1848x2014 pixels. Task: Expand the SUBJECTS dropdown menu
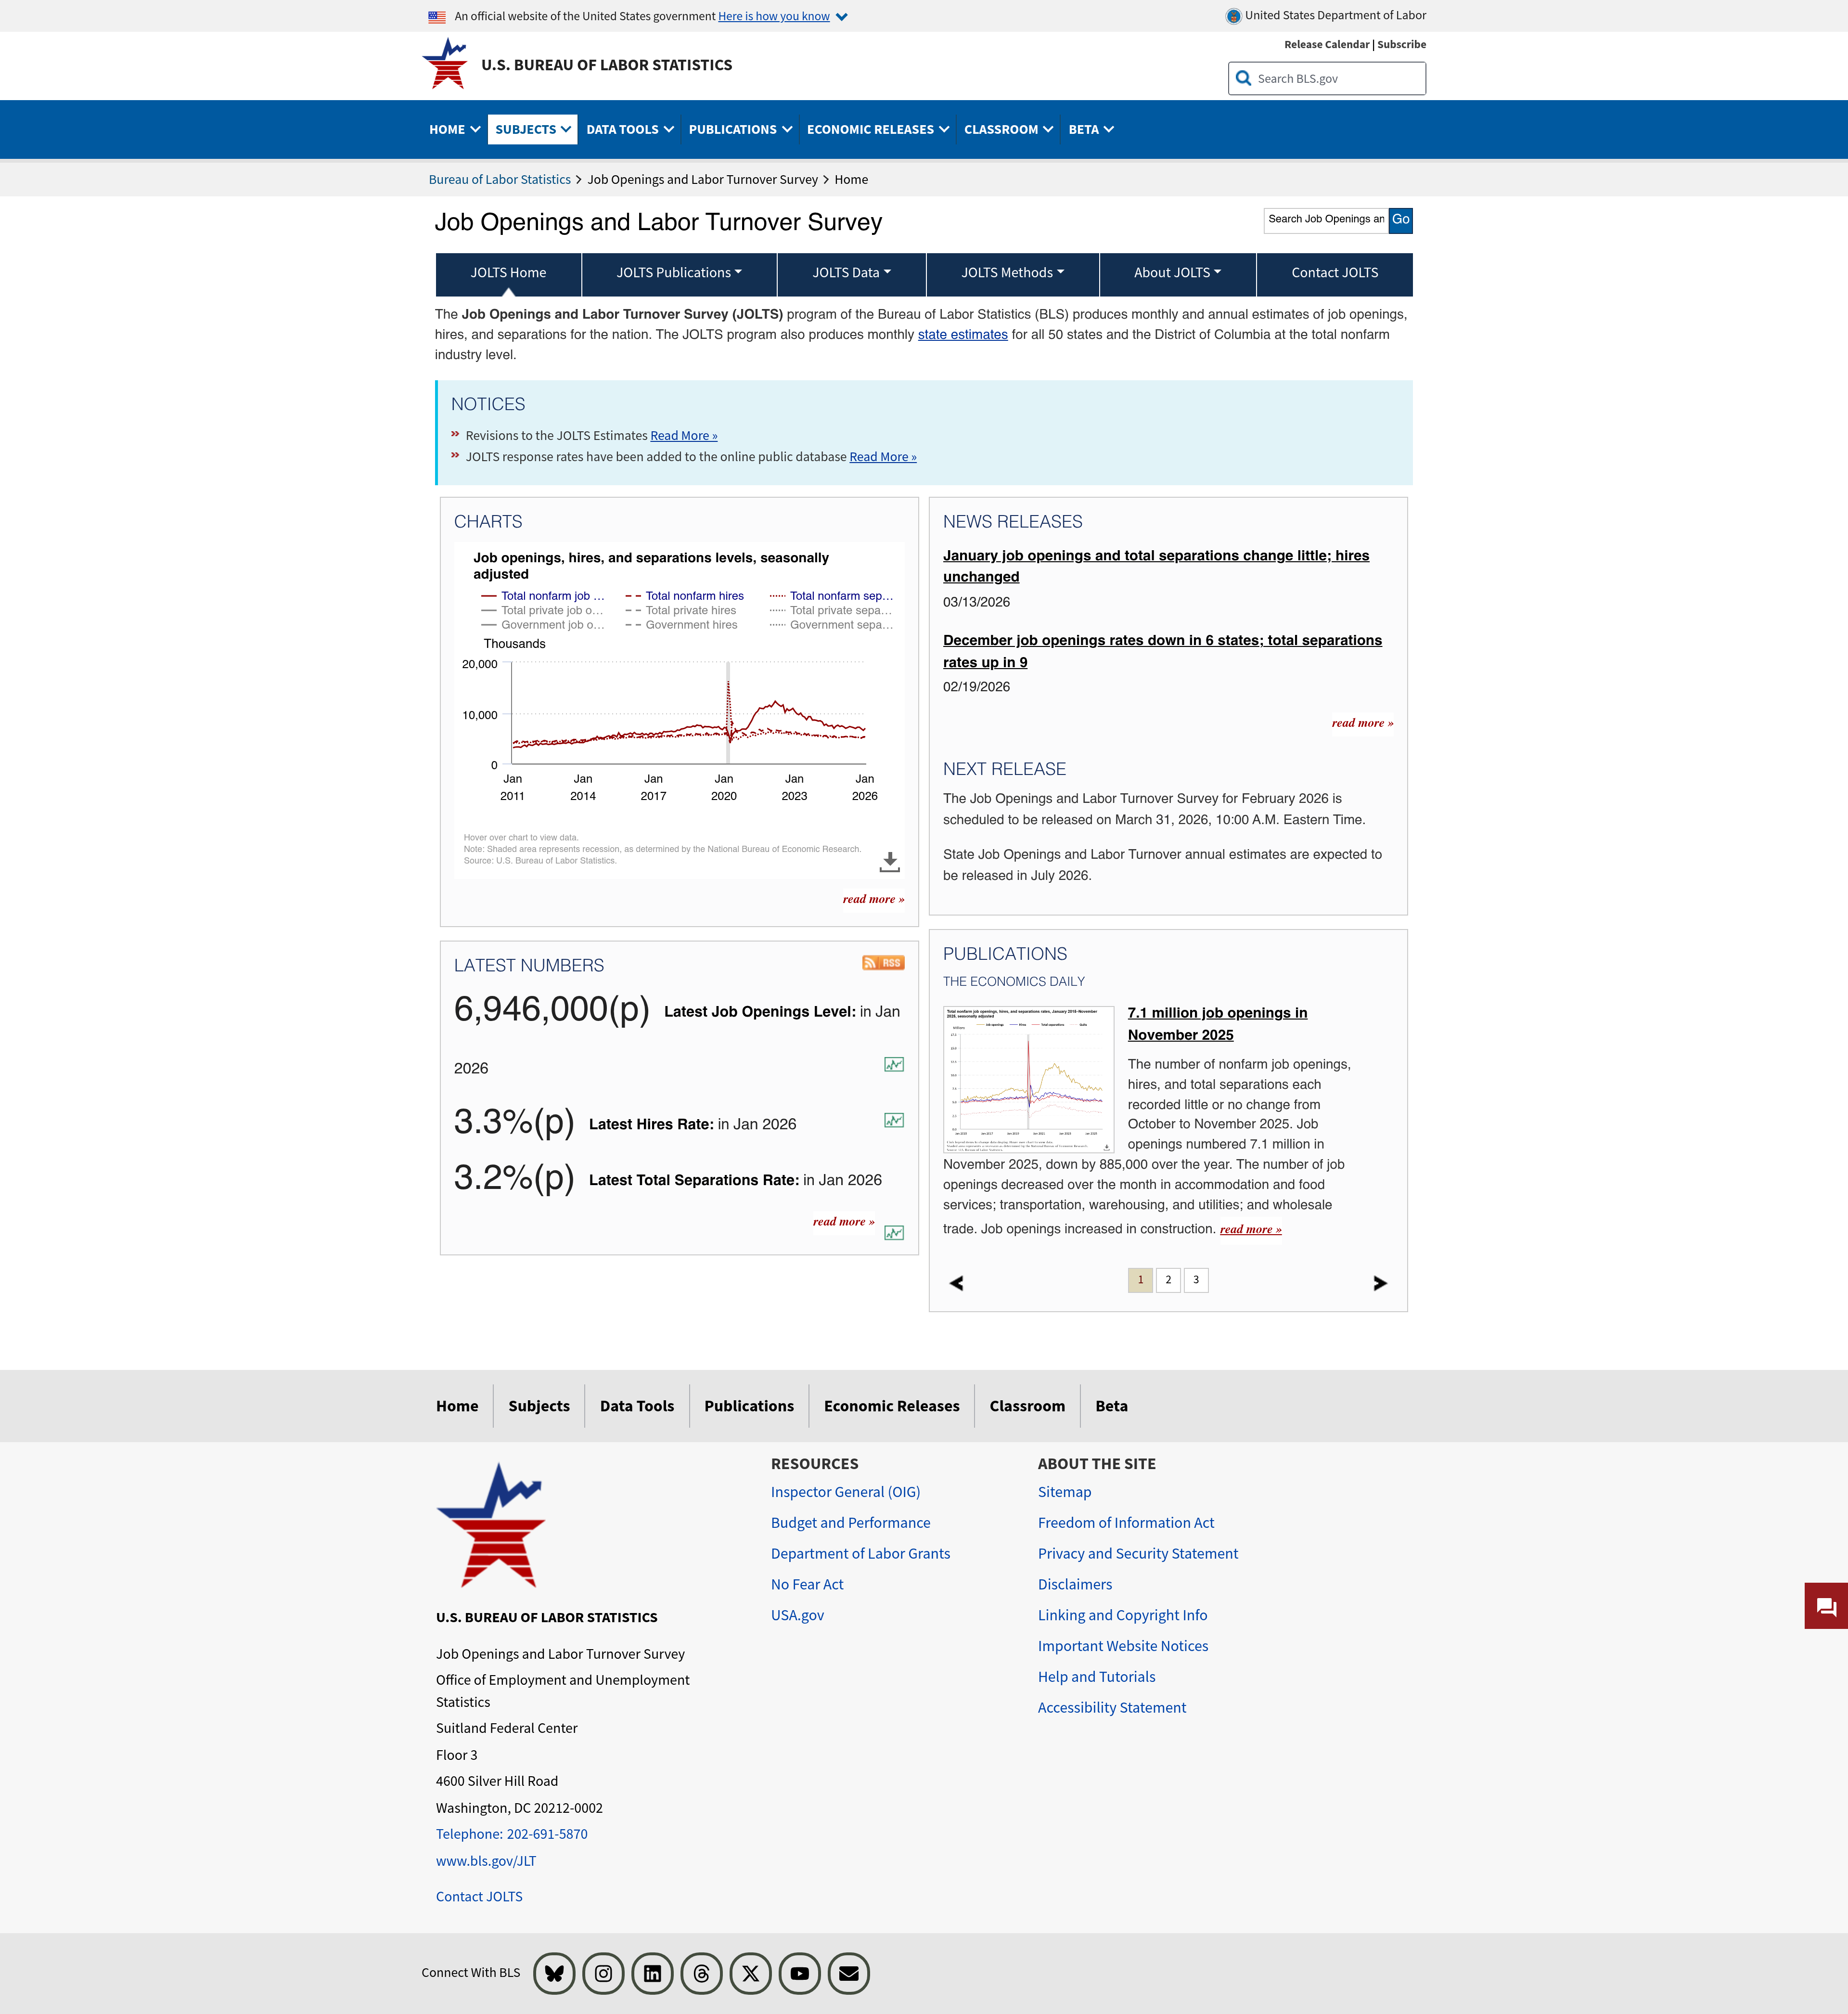pyautogui.click(x=533, y=129)
